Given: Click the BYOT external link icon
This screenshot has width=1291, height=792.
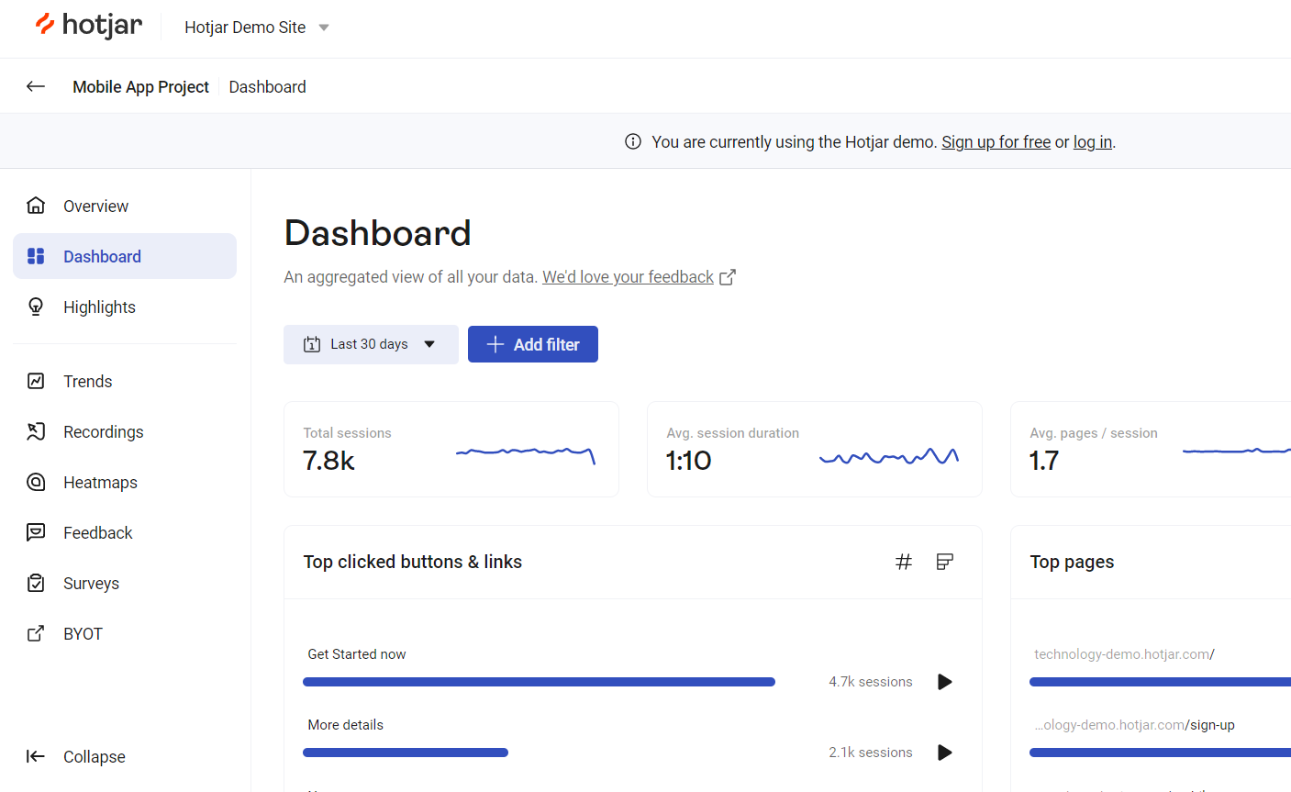Looking at the screenshot, I should point(36,633).
